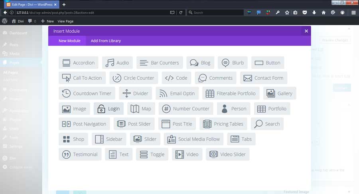
Task: Click View Page in the admin bar
Action: point(65,21)
